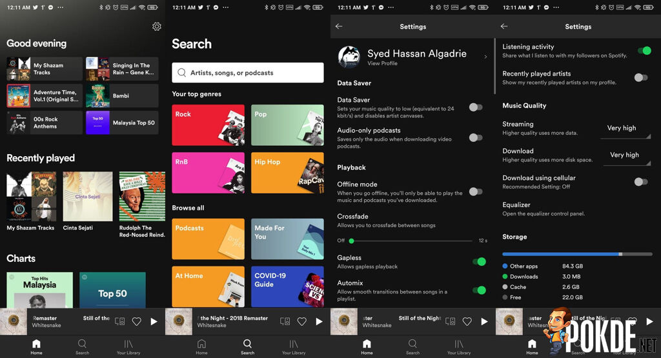Open At Home browse tile

pyautogui.click(x=208, y=286)
